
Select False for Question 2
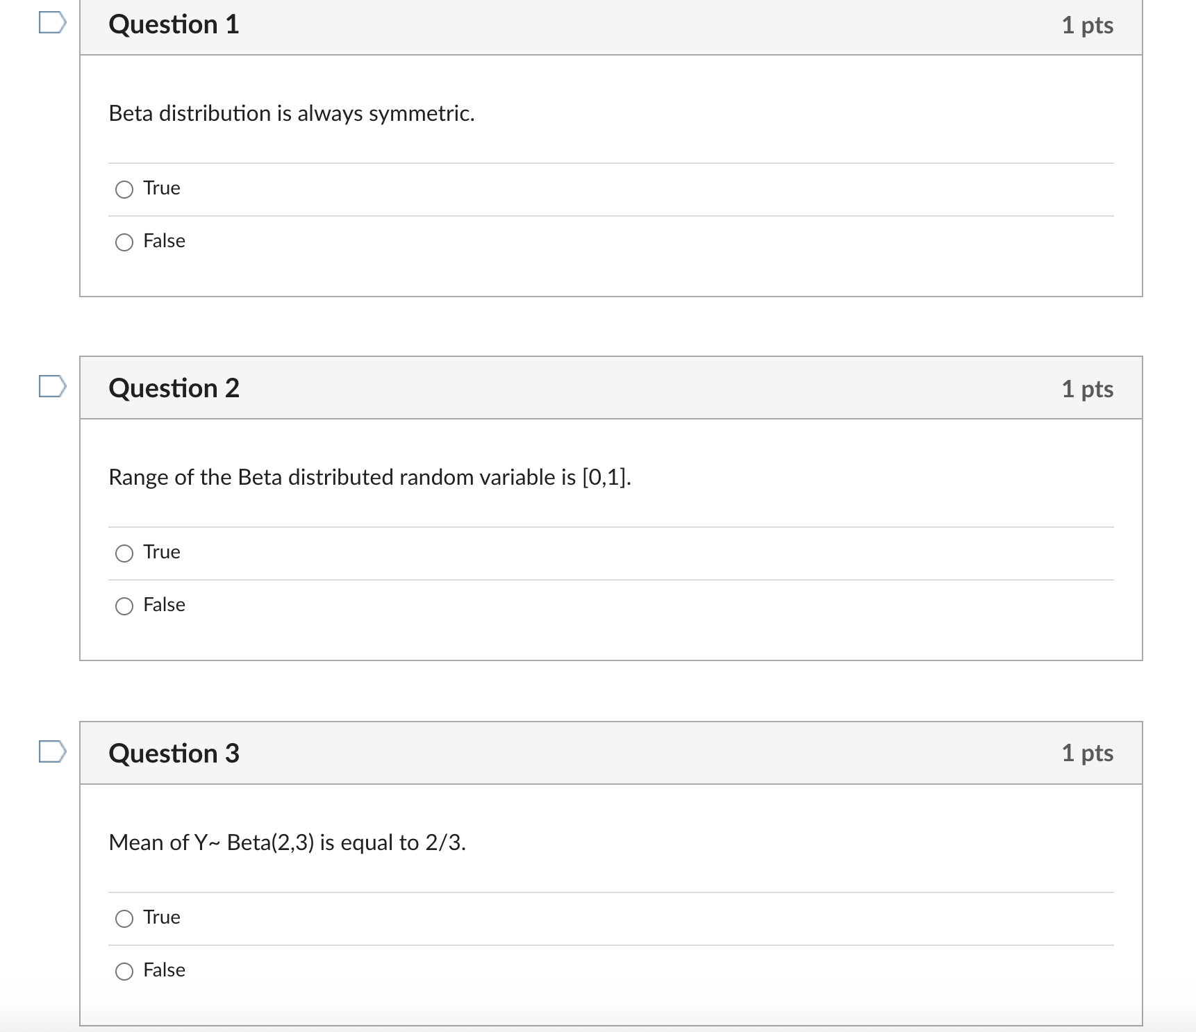click(124, 605)
